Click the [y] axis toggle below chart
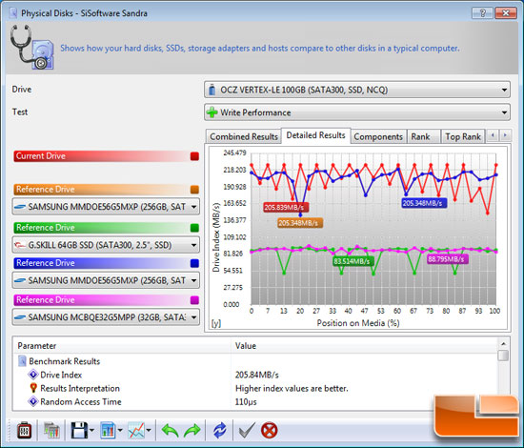 pyautogui.click(x=216, y=323)
